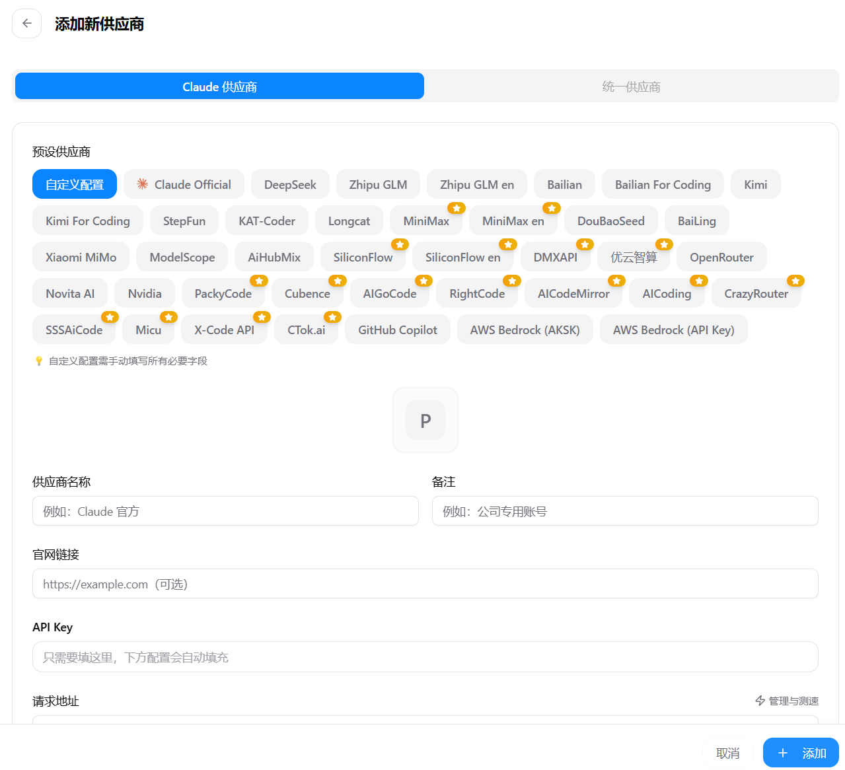Click the plus Add button
Screen dimensions: 845x770
tap(800, 753)
